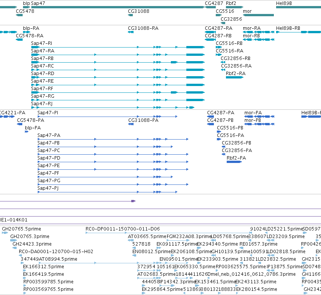This screenshot has width=321, height=295.
Task: Select the CG31088-PA protein label
Action: point(143,120)
